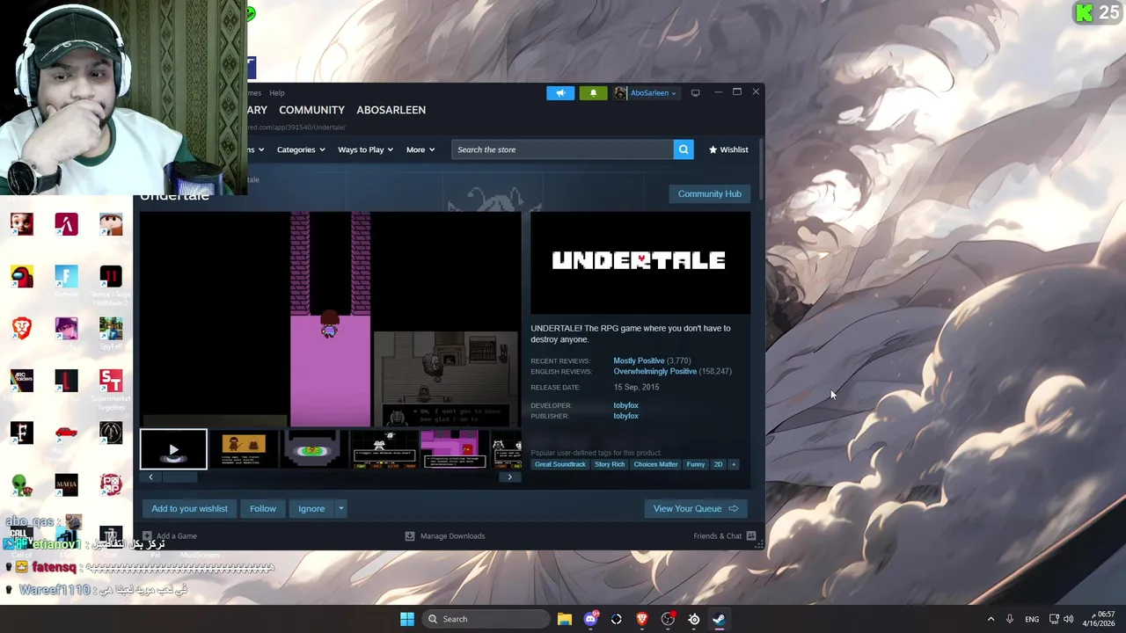Open the Senua's Saga Hellblade 2 shortcut
The height and width of the screenshot is (633, 1126).
pyautogui.click(x=111, y=283)
